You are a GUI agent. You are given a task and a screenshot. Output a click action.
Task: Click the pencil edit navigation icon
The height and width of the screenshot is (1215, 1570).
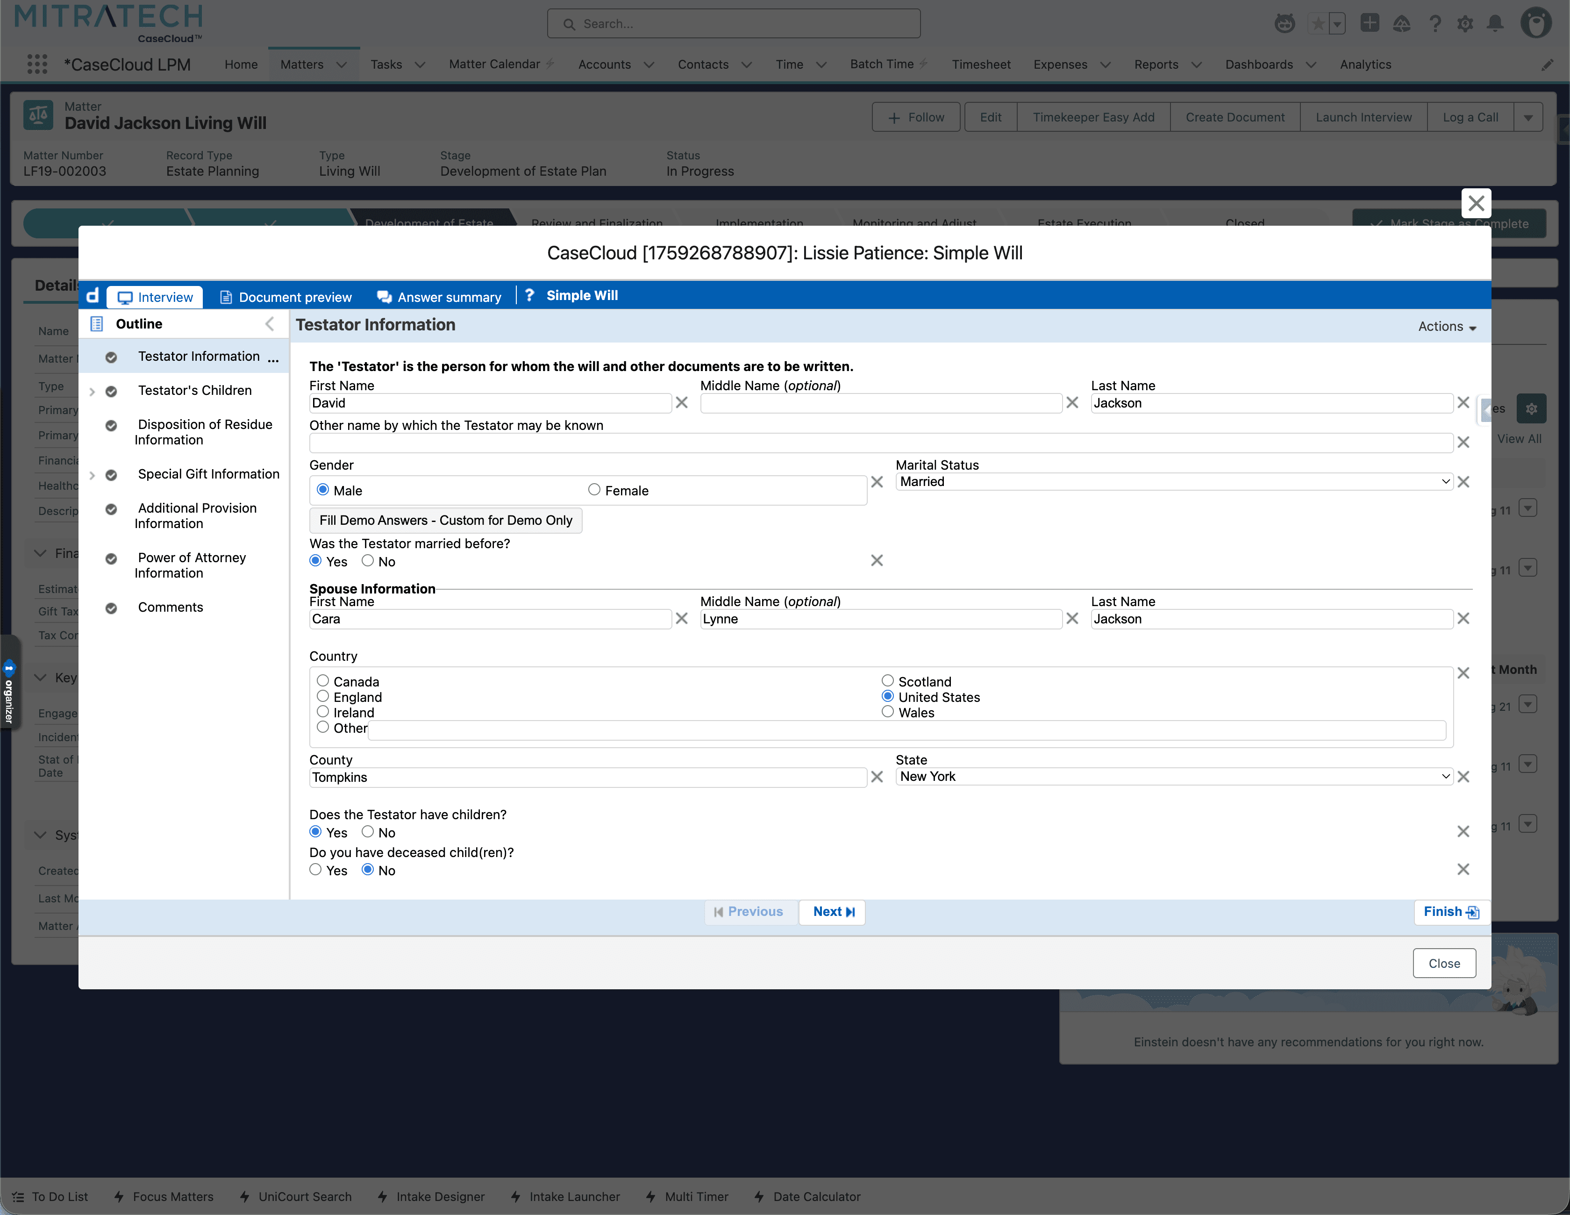(x=1547, y=64)
